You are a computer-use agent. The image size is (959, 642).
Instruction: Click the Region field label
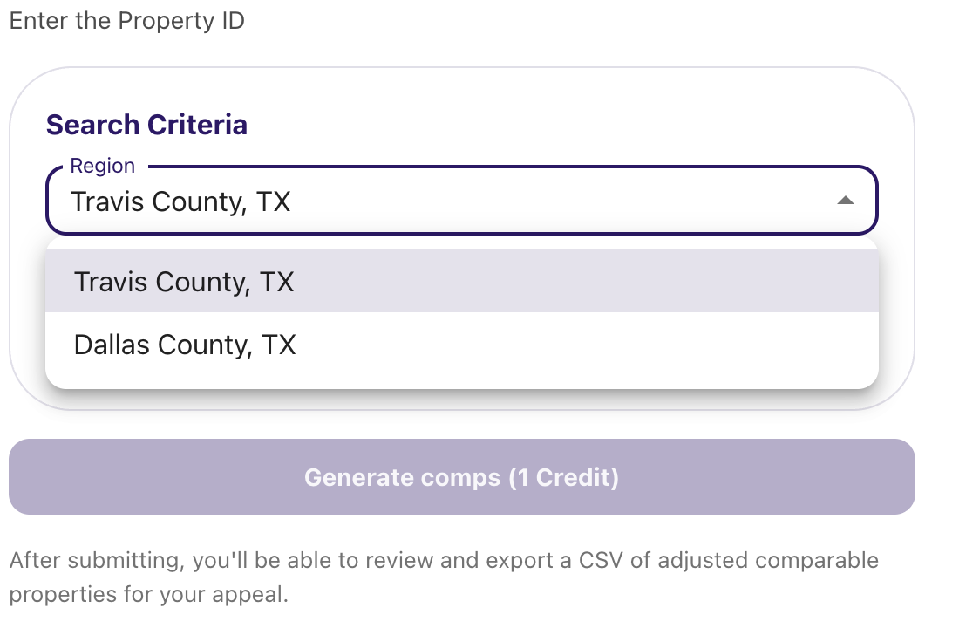coord(102,165)
